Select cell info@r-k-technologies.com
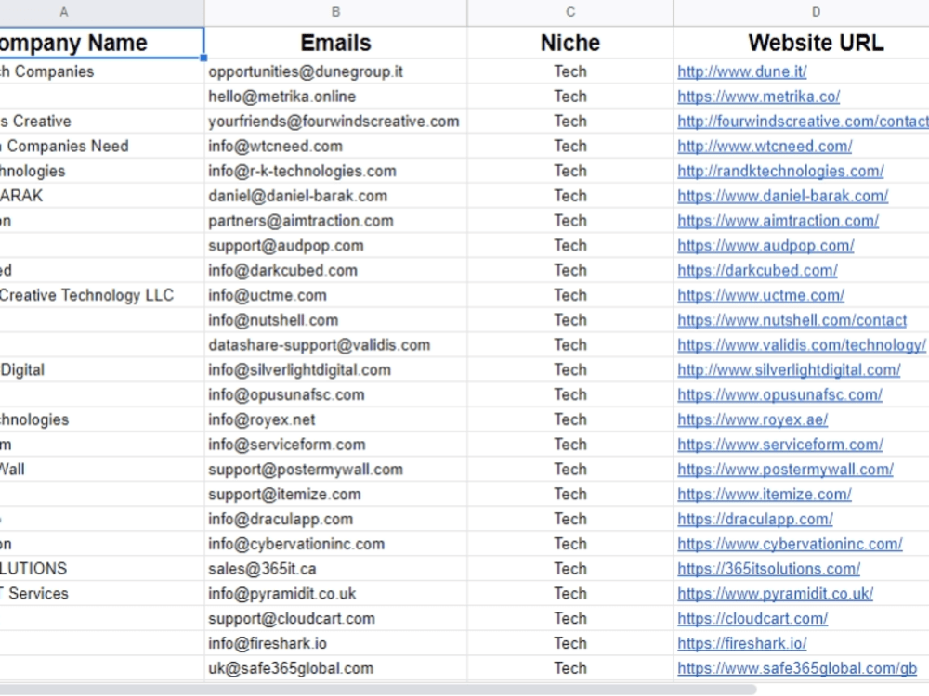This screenshot has width=929, height=696. tap(335, 171)
